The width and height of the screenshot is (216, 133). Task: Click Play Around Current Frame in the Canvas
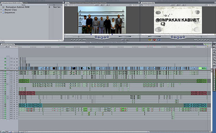pos(181,37)
